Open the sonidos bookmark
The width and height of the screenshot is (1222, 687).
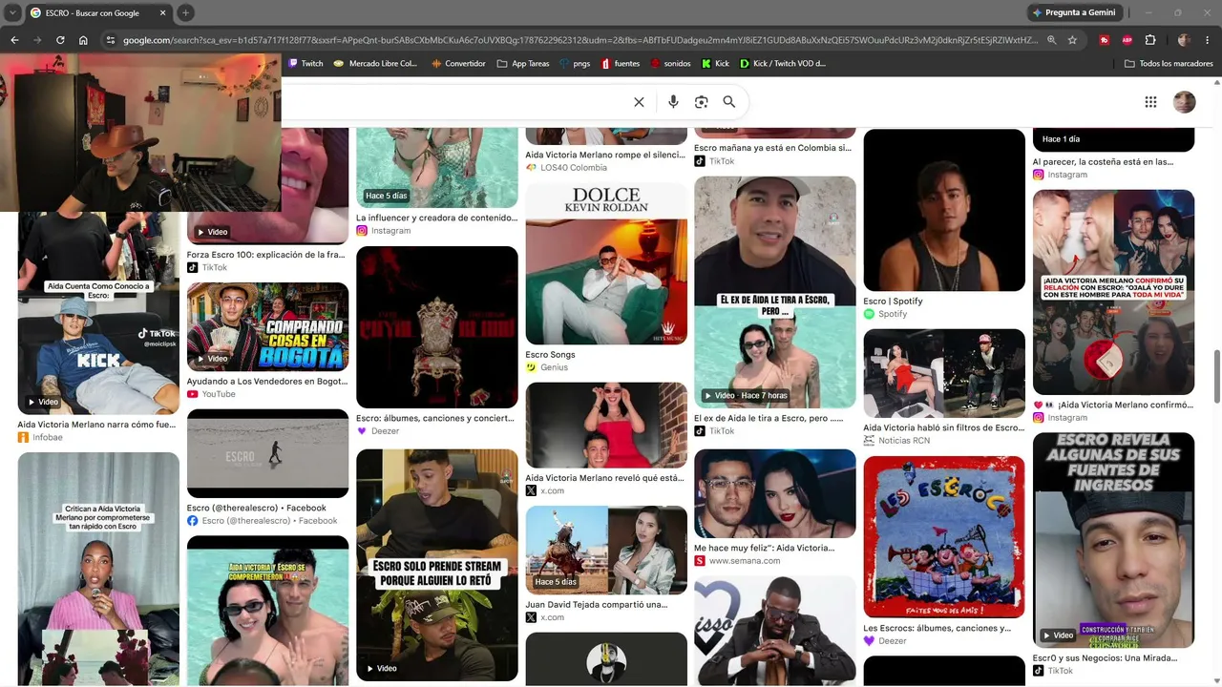click(x=670, y=64)
